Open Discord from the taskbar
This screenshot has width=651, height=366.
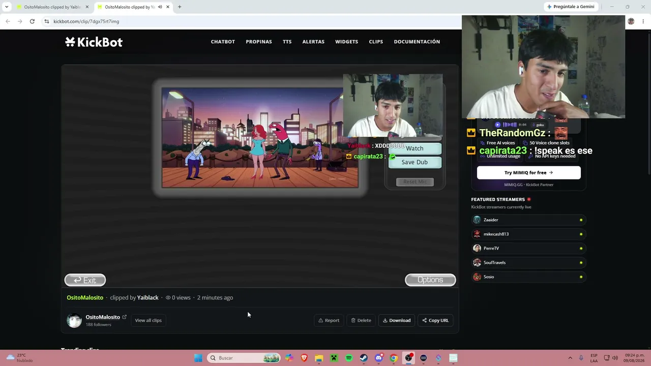[378, 358]
